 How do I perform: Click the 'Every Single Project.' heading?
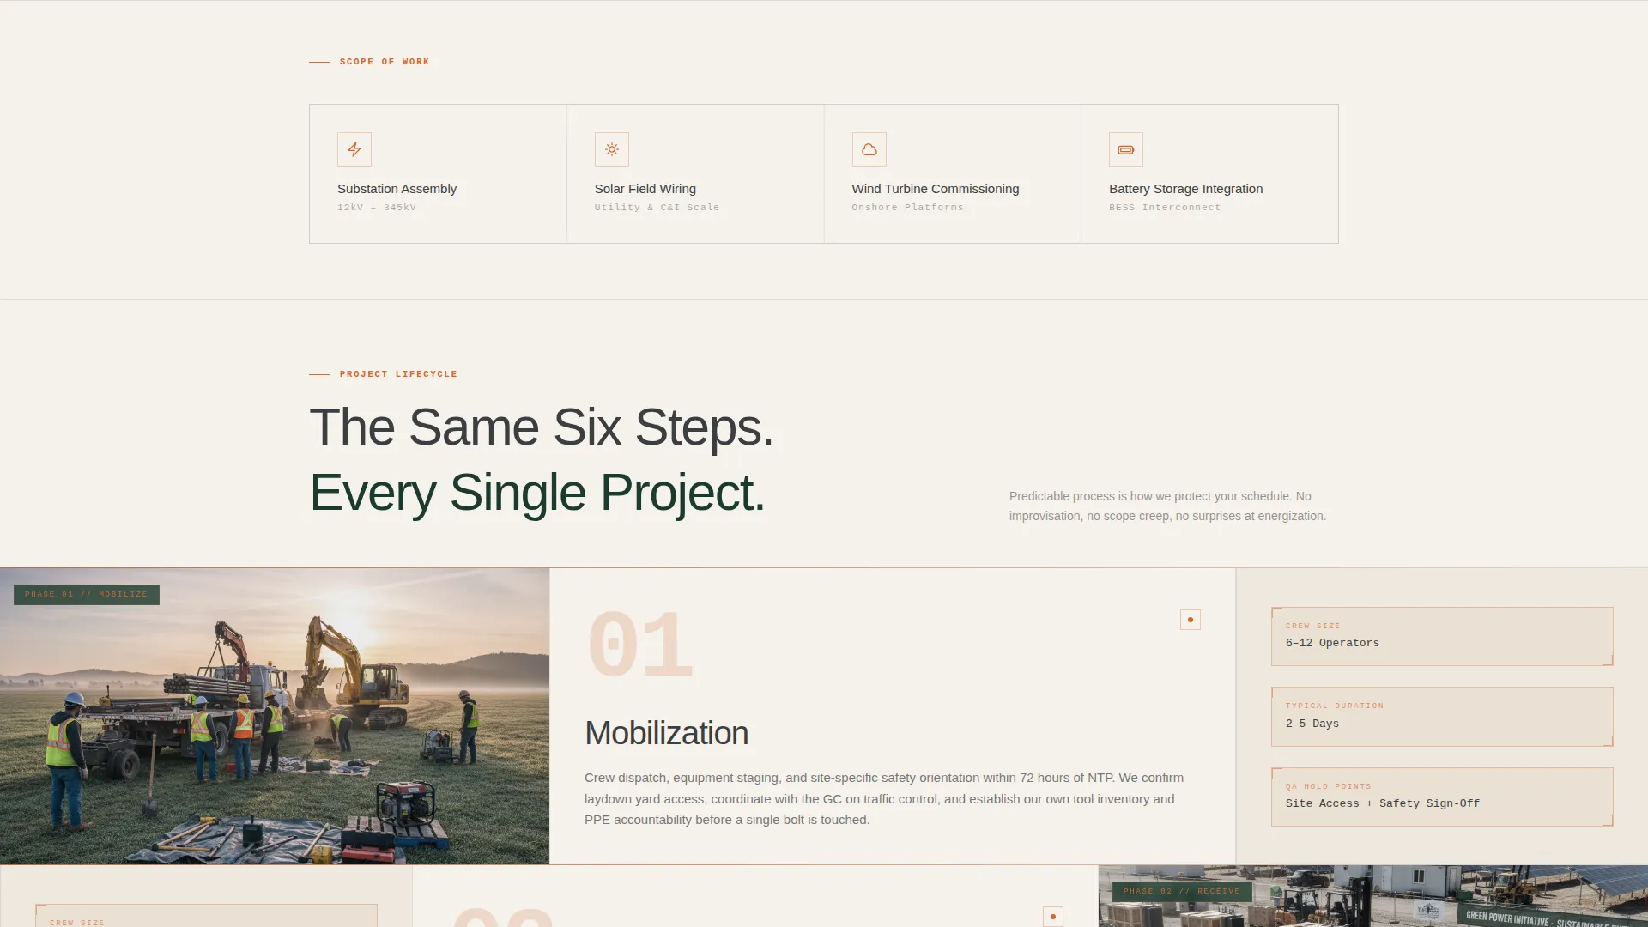[x=537, y=493]
